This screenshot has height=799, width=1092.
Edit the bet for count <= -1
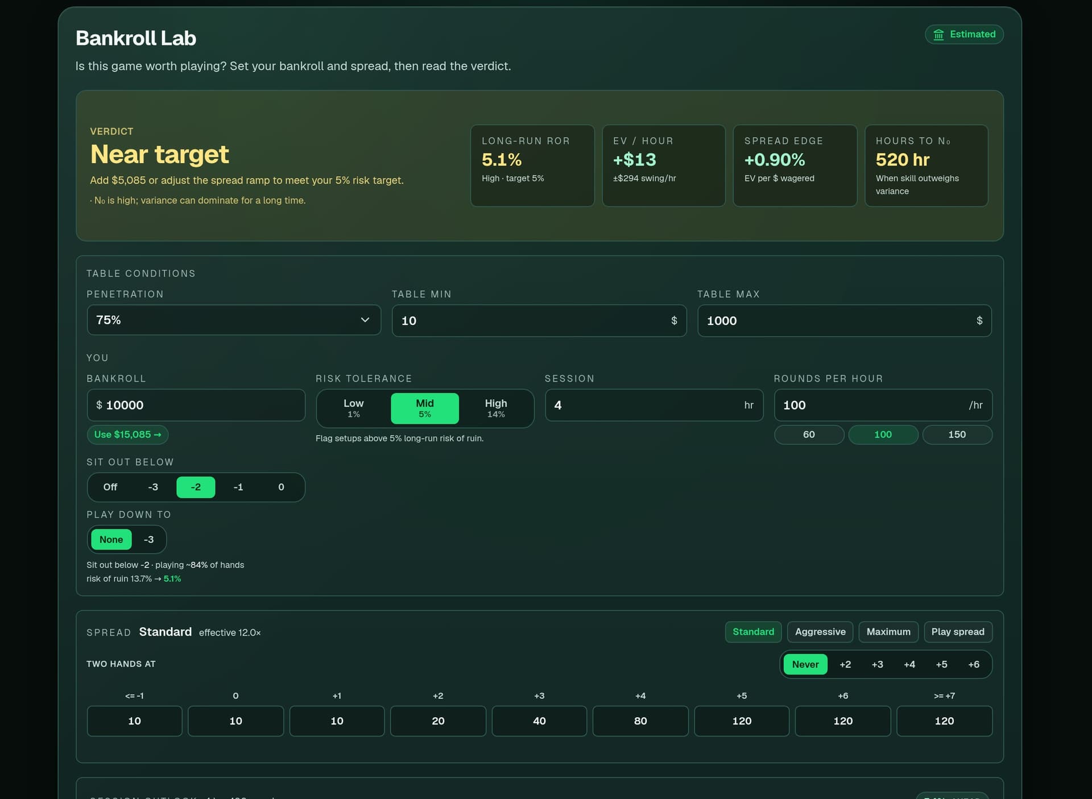(x=134, y=721)
